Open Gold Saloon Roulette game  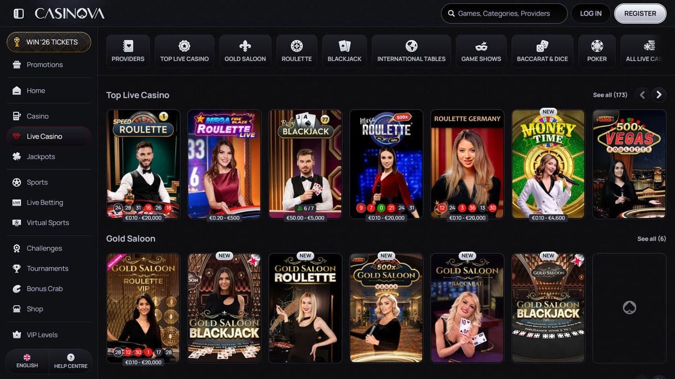point(305,308)
